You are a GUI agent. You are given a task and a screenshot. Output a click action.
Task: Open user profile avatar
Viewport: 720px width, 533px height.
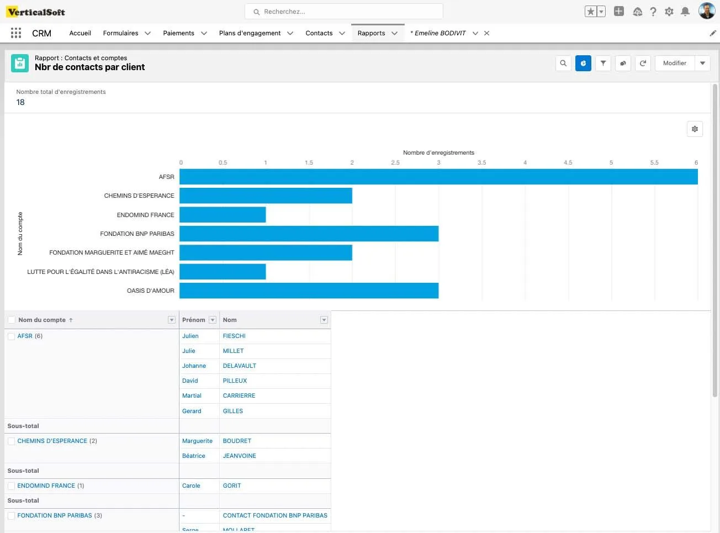click(x=707, y=10)
